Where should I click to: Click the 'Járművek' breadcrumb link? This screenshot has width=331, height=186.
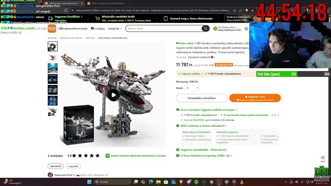pos(90,38)
